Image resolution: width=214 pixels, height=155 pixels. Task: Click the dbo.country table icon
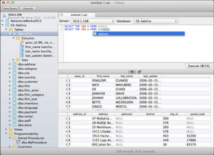pos(15,77)
